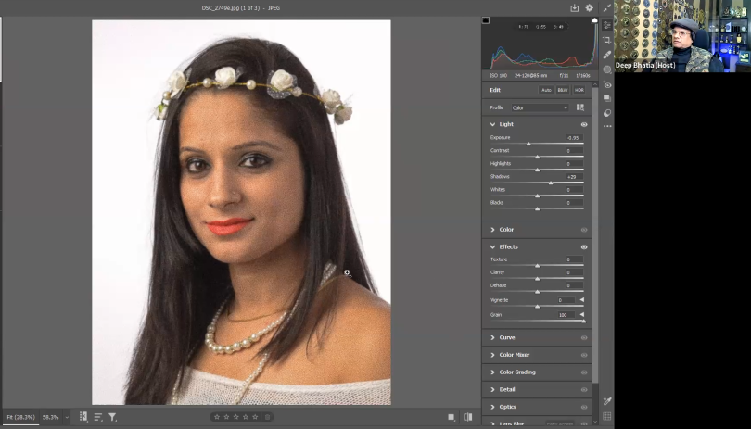Image resolution: width=751 pixels, height=429 pixels.
Task: Toggle full screen mode arrows icon
Action: (607, 8)
